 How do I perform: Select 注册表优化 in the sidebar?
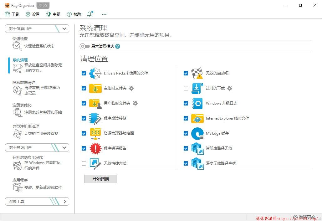[x=37, y=110]
